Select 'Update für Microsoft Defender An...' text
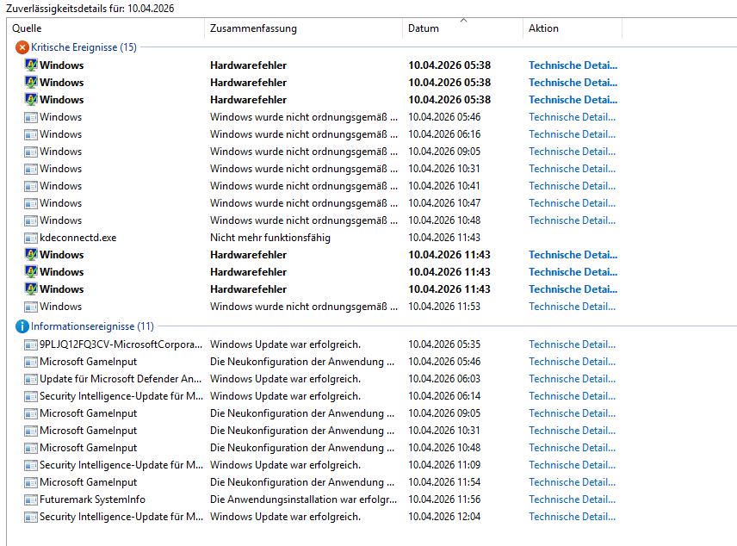Screen dimensions: 737x546 coord(121,379)
